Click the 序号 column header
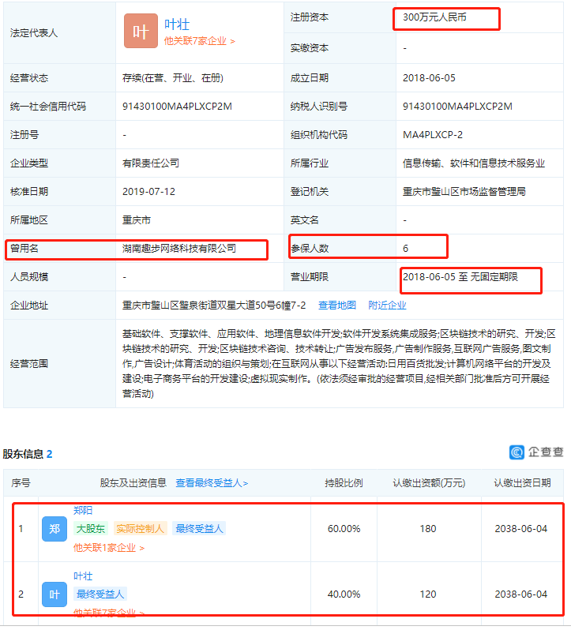The image size is (571, 630). 21,483
